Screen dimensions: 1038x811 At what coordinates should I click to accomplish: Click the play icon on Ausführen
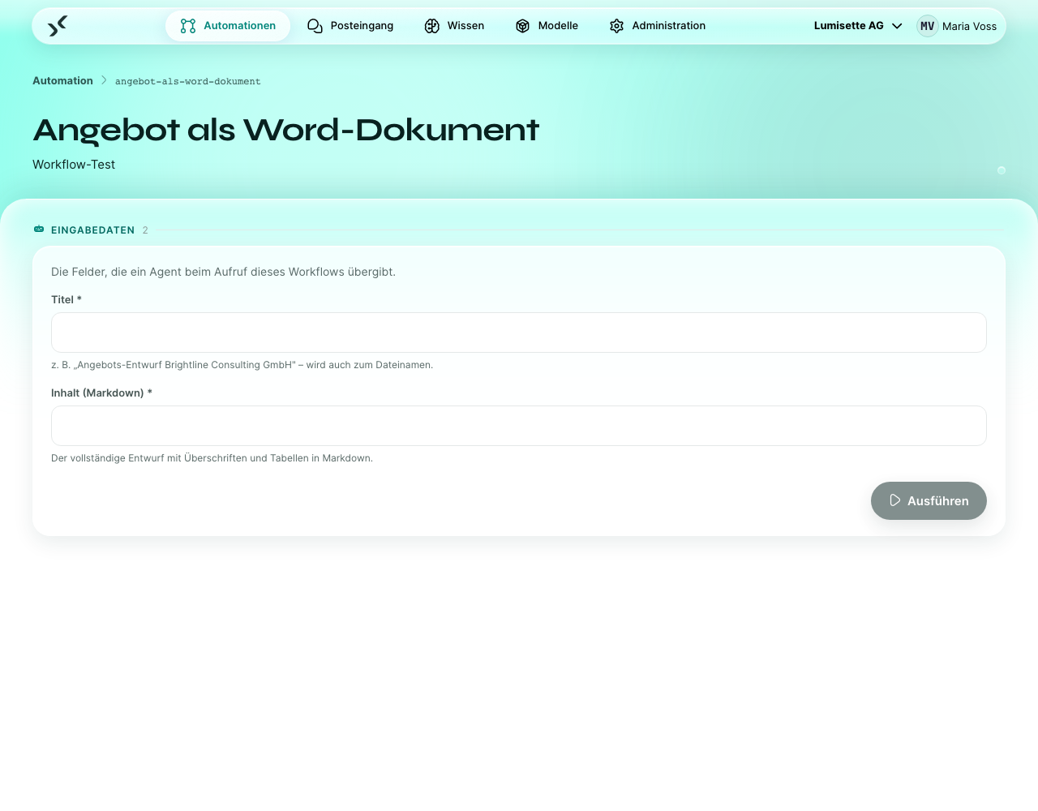coord(895,500)
